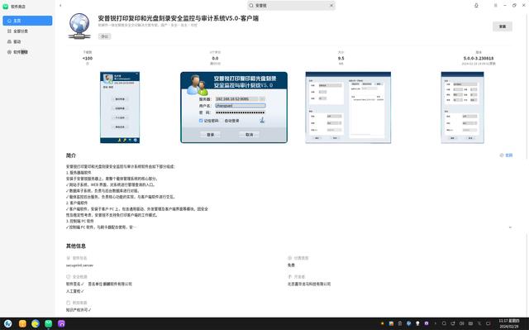Go back with the top-left arrow
Viewport: 529px width, 330px height.
(60, 6)
